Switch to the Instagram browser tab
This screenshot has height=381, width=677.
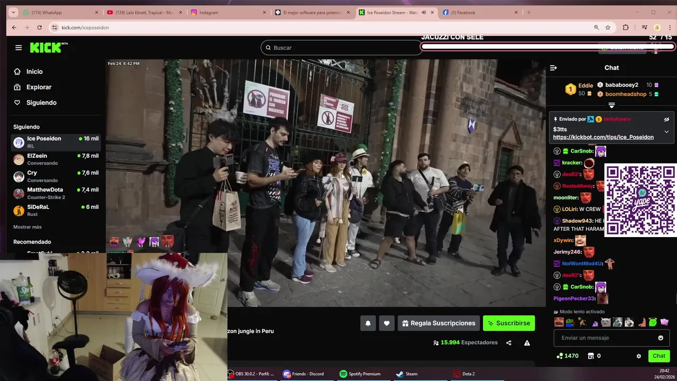click(228, 12)
